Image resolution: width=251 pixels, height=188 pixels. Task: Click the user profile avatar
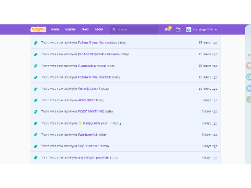point(188,29)
